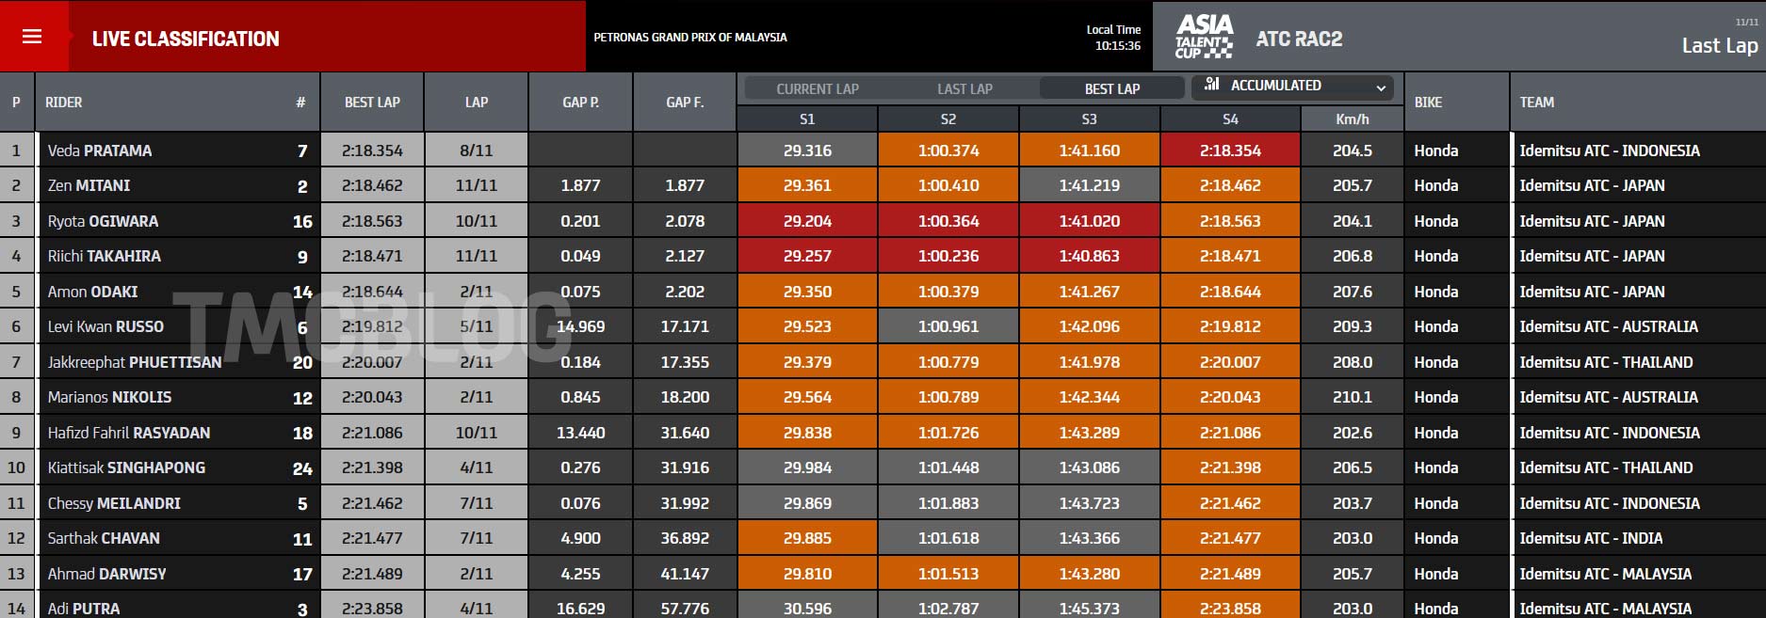Select rider Ryota OGIWARA
Screen dimensions: 1766x618
point(103,221)
